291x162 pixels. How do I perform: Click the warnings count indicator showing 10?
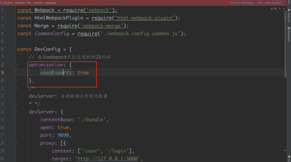pos(274,9)
